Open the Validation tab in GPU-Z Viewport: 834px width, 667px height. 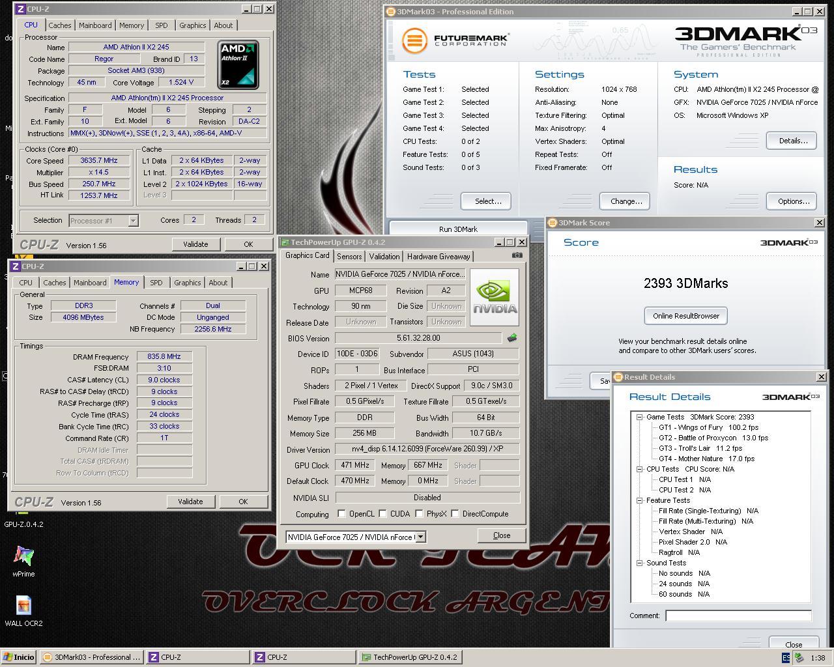click(x=384, y=257)
